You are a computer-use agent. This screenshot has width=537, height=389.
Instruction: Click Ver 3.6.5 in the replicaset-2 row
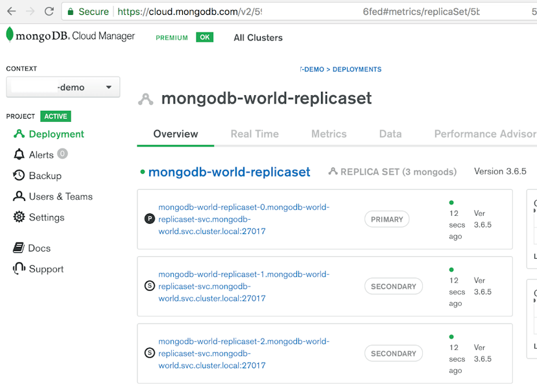click(483, 353)
